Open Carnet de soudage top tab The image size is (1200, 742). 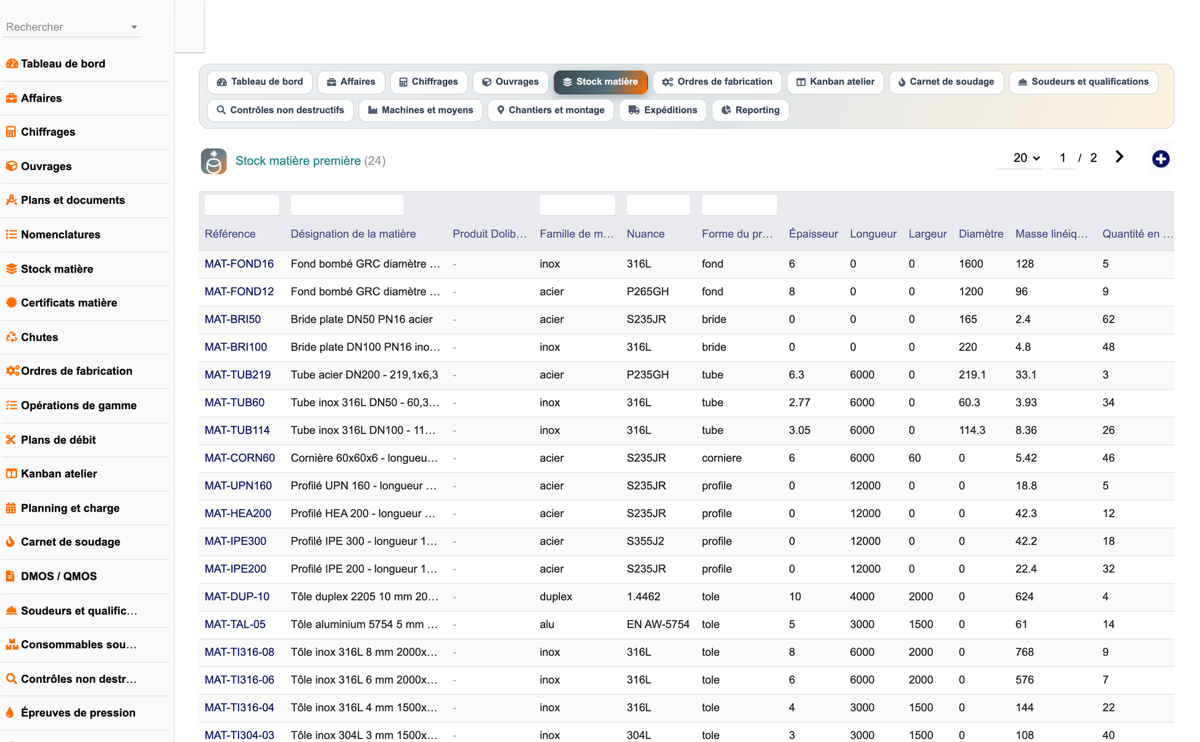[x=946, y=82]
